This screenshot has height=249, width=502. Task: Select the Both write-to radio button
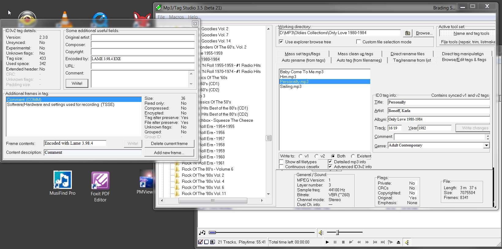333,156
